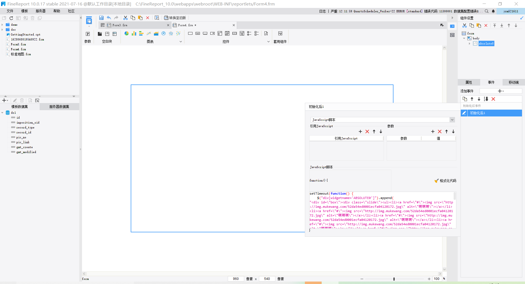This screenshot has height=284, width=525.
Task: Undo the last action in toolbar
Action: click(109, 18)
